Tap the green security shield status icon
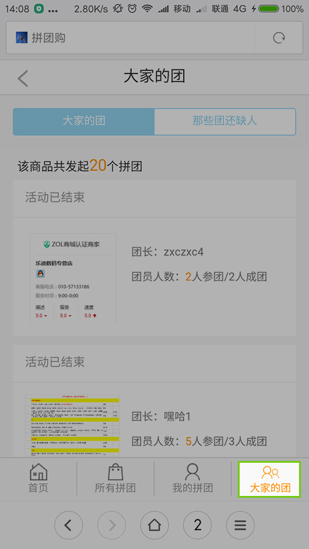309x549 pixels. click(40, 9)
